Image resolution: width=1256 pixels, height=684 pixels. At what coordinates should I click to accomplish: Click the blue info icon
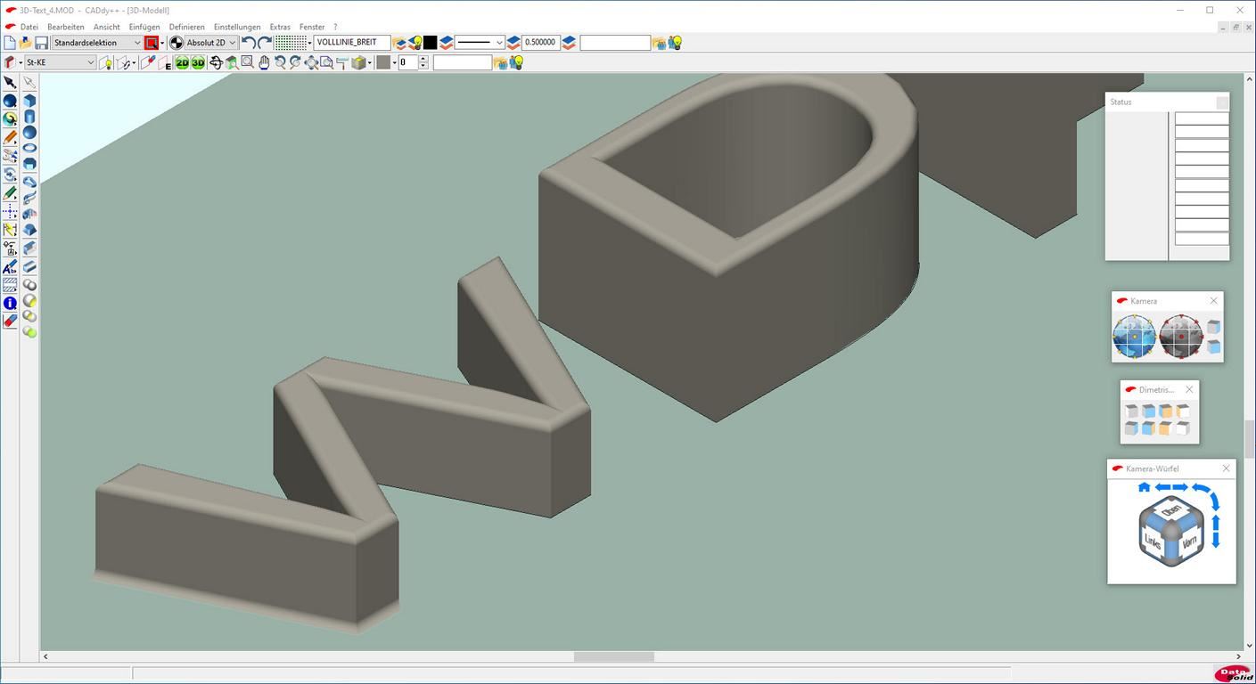[10, 304]
